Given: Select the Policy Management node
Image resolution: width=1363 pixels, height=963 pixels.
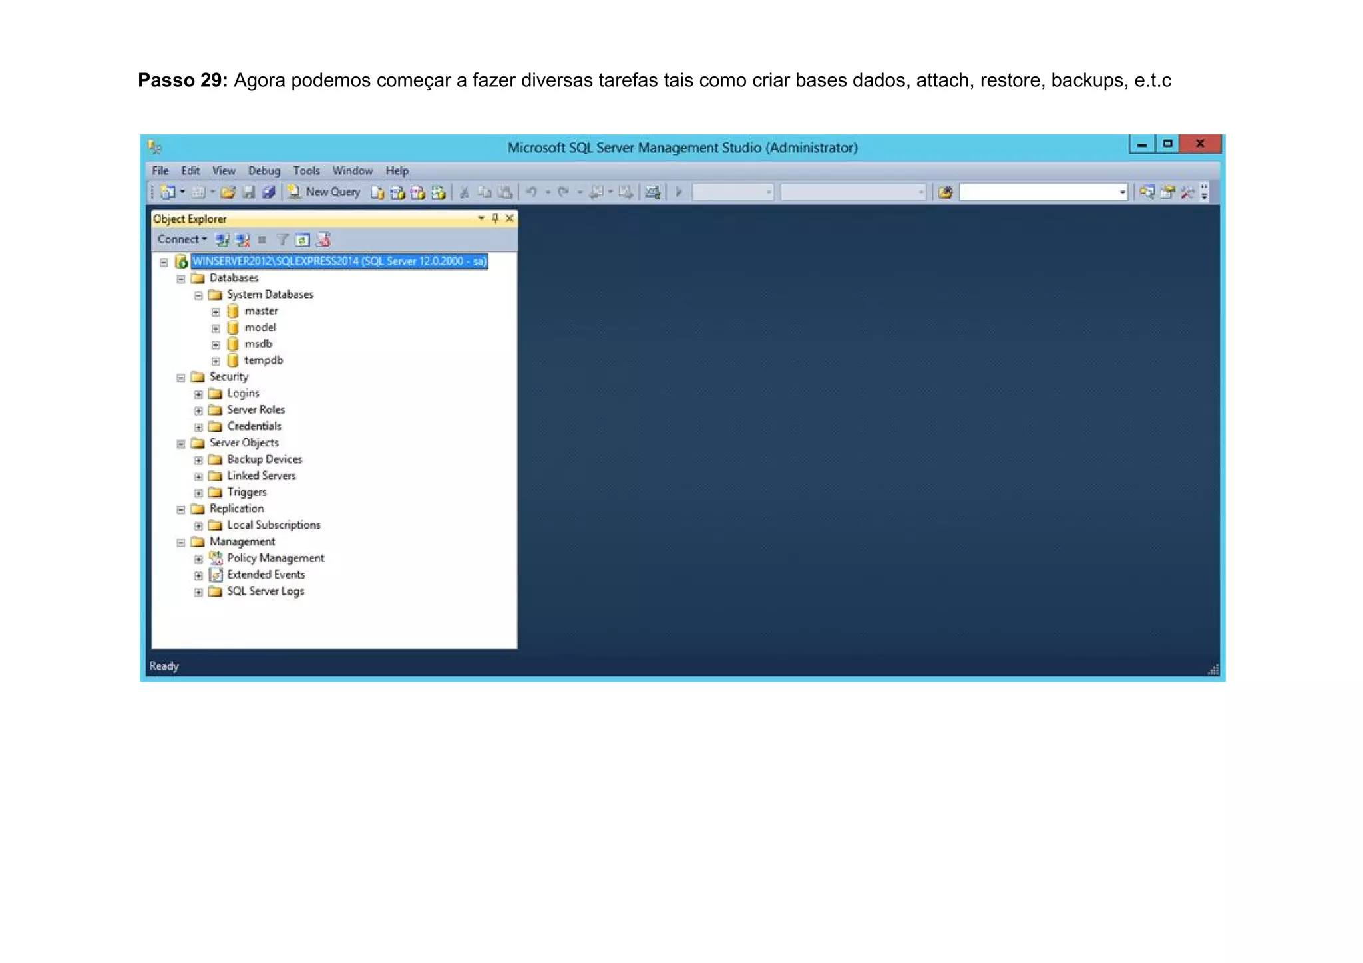Looking at the screenshot, I should (x=276, y=558).
